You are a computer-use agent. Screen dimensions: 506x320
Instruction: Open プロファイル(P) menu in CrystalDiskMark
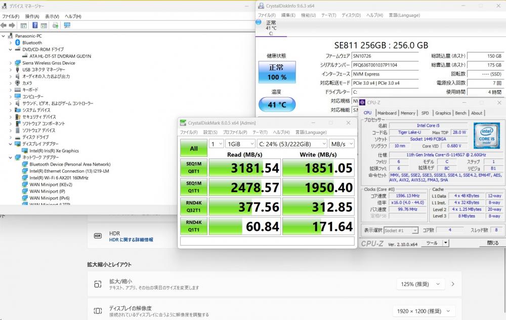tap(235, 132)
